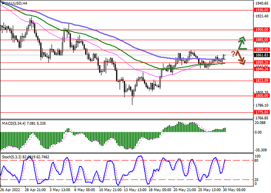271x193 pixels.
Task: Click the 1900.00 red price label
Action: click(262, 30)
